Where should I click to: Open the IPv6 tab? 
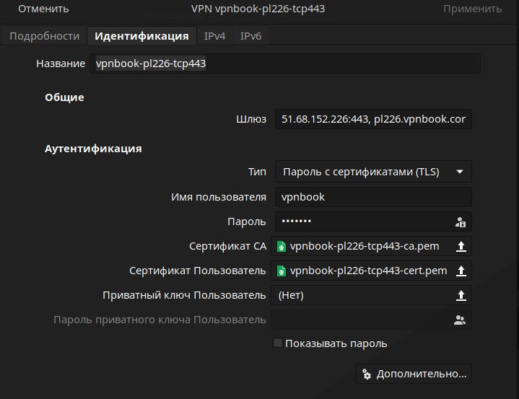(x=251, y=36)
